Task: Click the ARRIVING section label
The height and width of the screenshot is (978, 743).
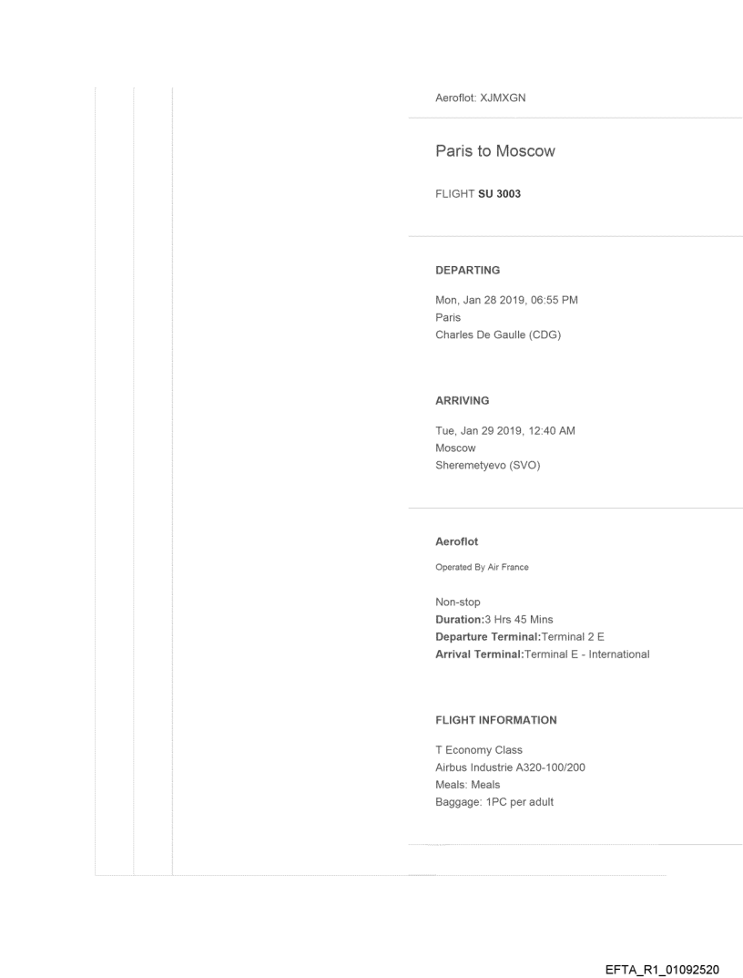Action: pos(462,400)
